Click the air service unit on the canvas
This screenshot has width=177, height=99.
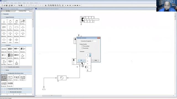[x=62, y=78]
